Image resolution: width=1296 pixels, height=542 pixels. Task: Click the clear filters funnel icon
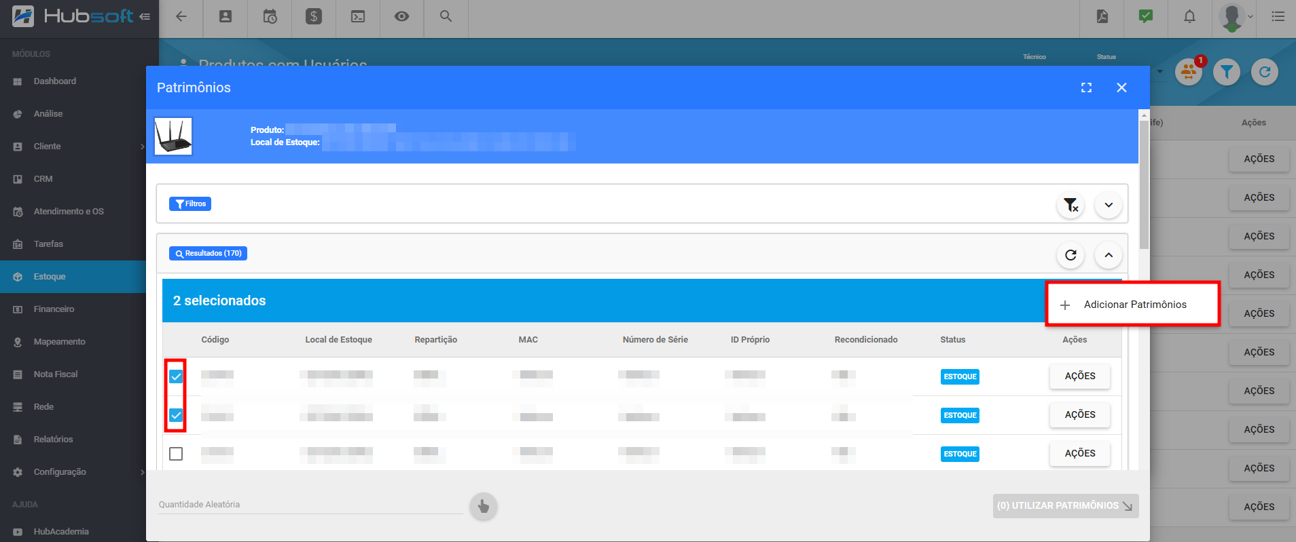pyautogui.click(x=1070, y=205)
